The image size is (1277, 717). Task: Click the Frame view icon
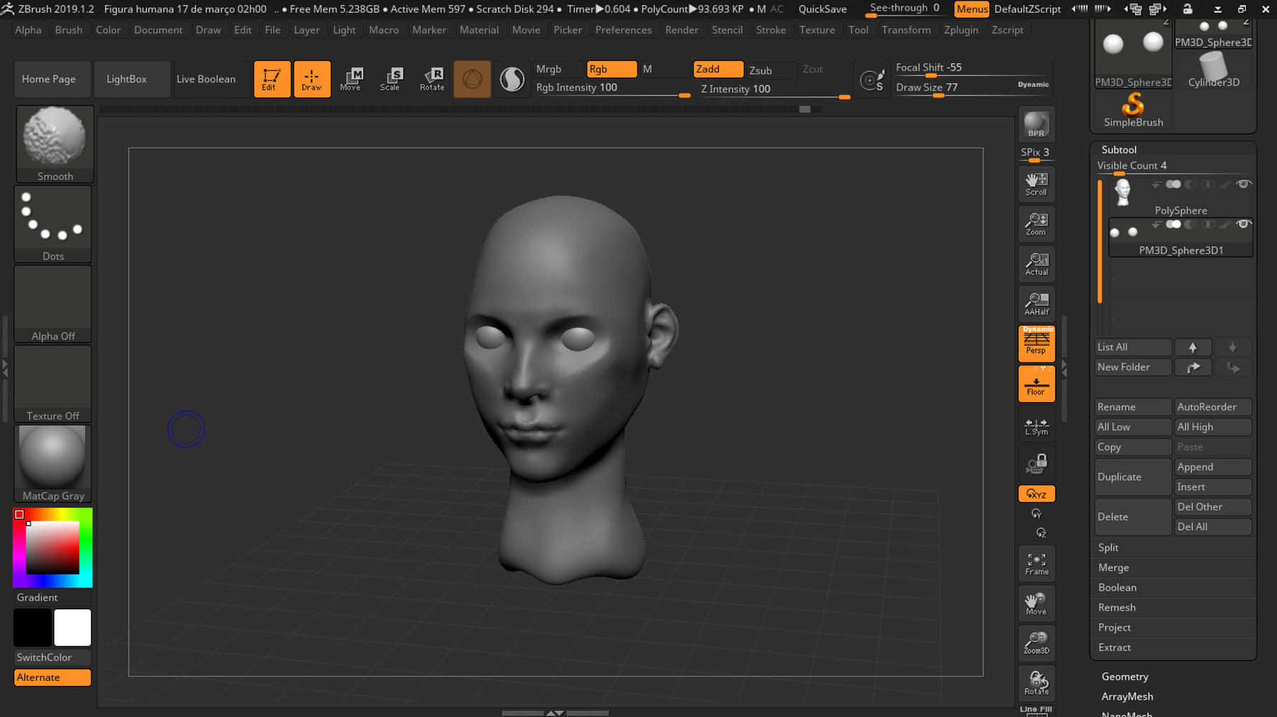click(x=1036, y=564)
